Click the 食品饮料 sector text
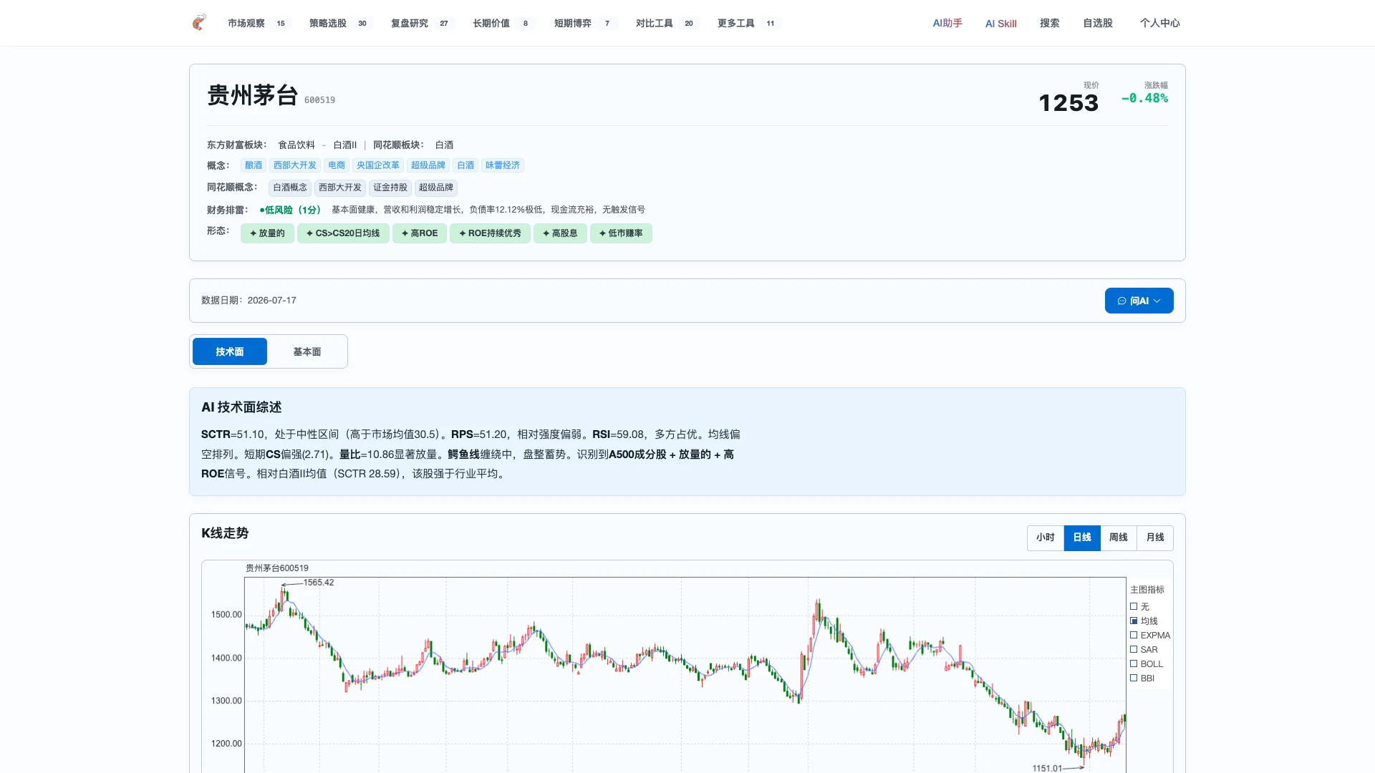 point(296,145)
